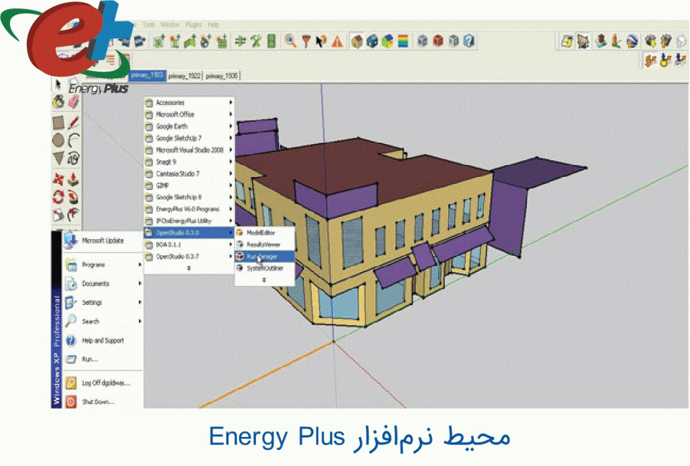Expand the IFCtoEnergyPlus Utility folder

coord(189,221)
